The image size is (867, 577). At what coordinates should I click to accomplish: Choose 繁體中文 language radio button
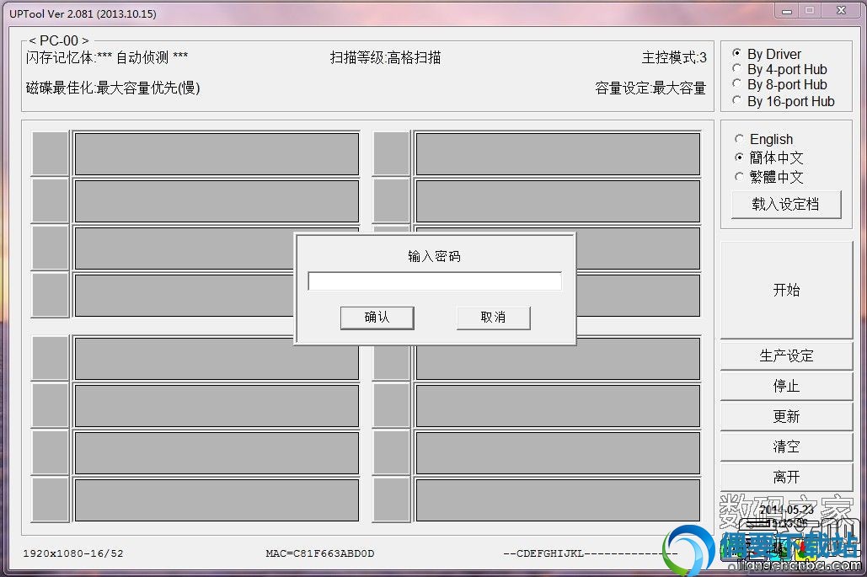(x=768, y=177)
